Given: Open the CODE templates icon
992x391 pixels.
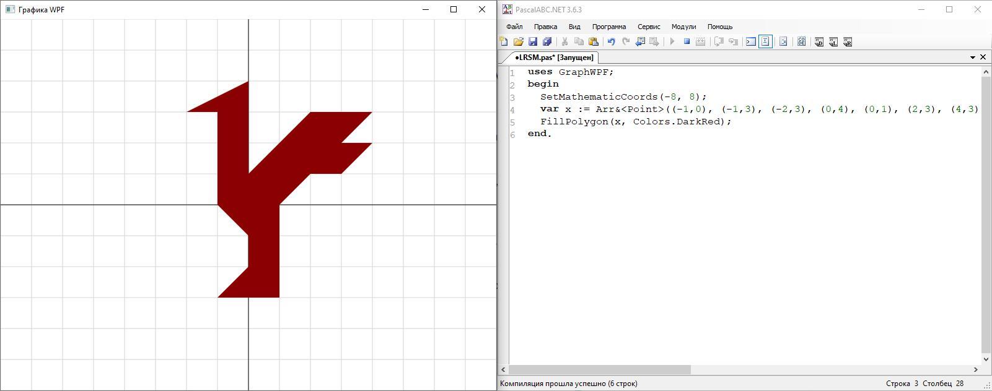Looking at the screenshot, I should tap(801, 41).
